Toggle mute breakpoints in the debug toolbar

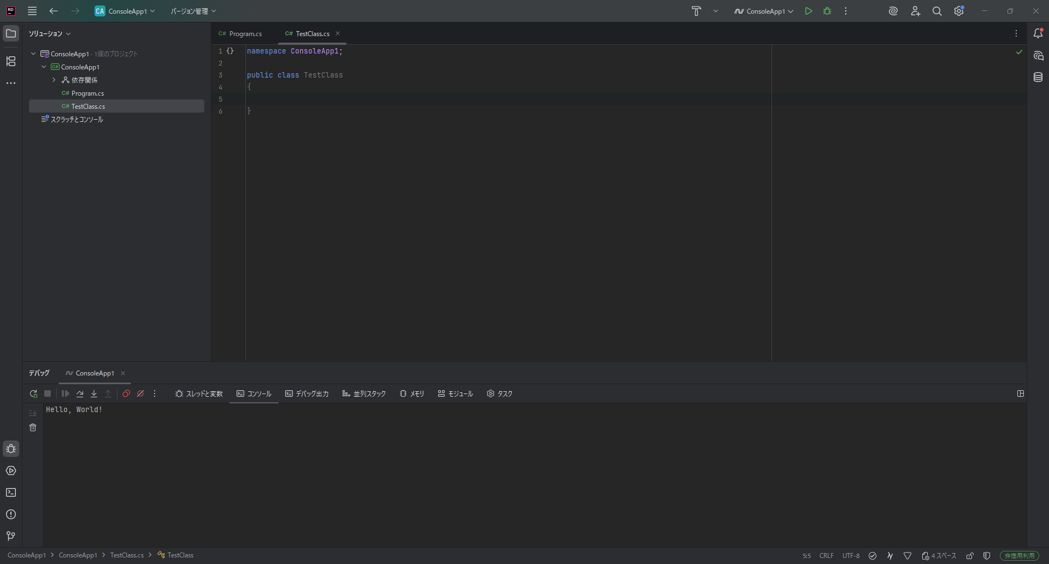click(x=140, y=393)
